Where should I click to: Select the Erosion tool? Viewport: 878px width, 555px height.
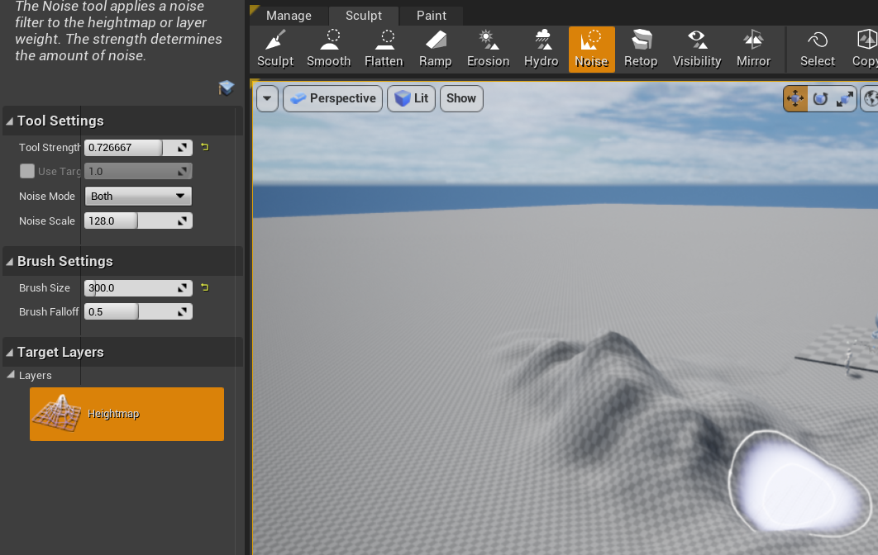point(488,50)
